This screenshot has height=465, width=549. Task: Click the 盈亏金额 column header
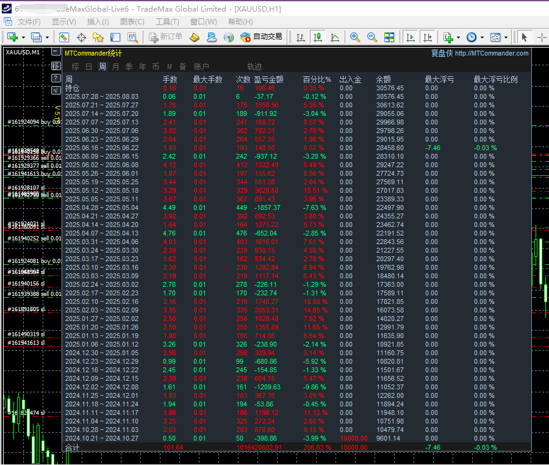tap(268, 79)
